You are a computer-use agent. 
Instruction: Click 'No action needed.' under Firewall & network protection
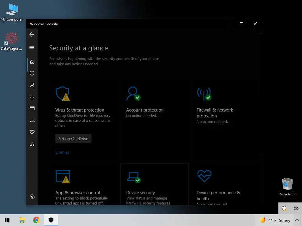click(212, 122)
